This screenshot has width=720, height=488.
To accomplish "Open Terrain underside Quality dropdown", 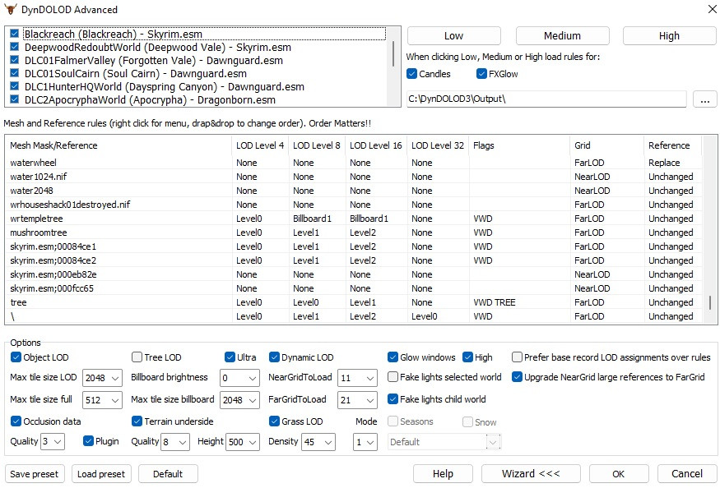I will (175, 442).
